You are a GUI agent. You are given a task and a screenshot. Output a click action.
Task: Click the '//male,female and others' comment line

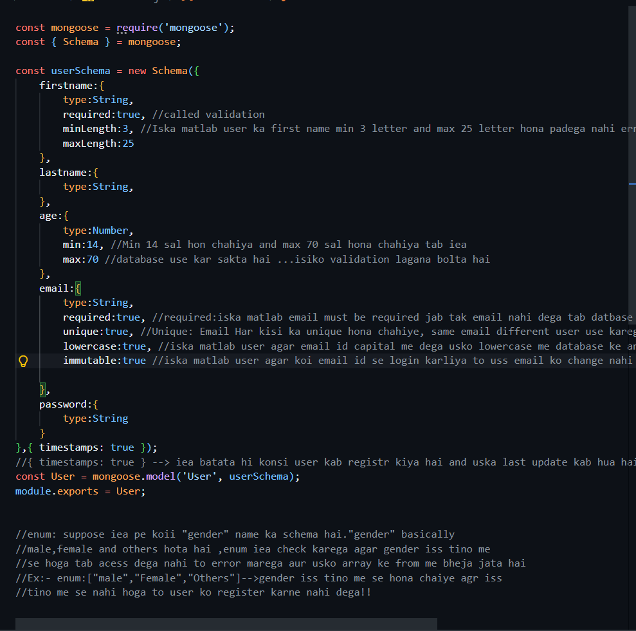click(x=253, y=549)
